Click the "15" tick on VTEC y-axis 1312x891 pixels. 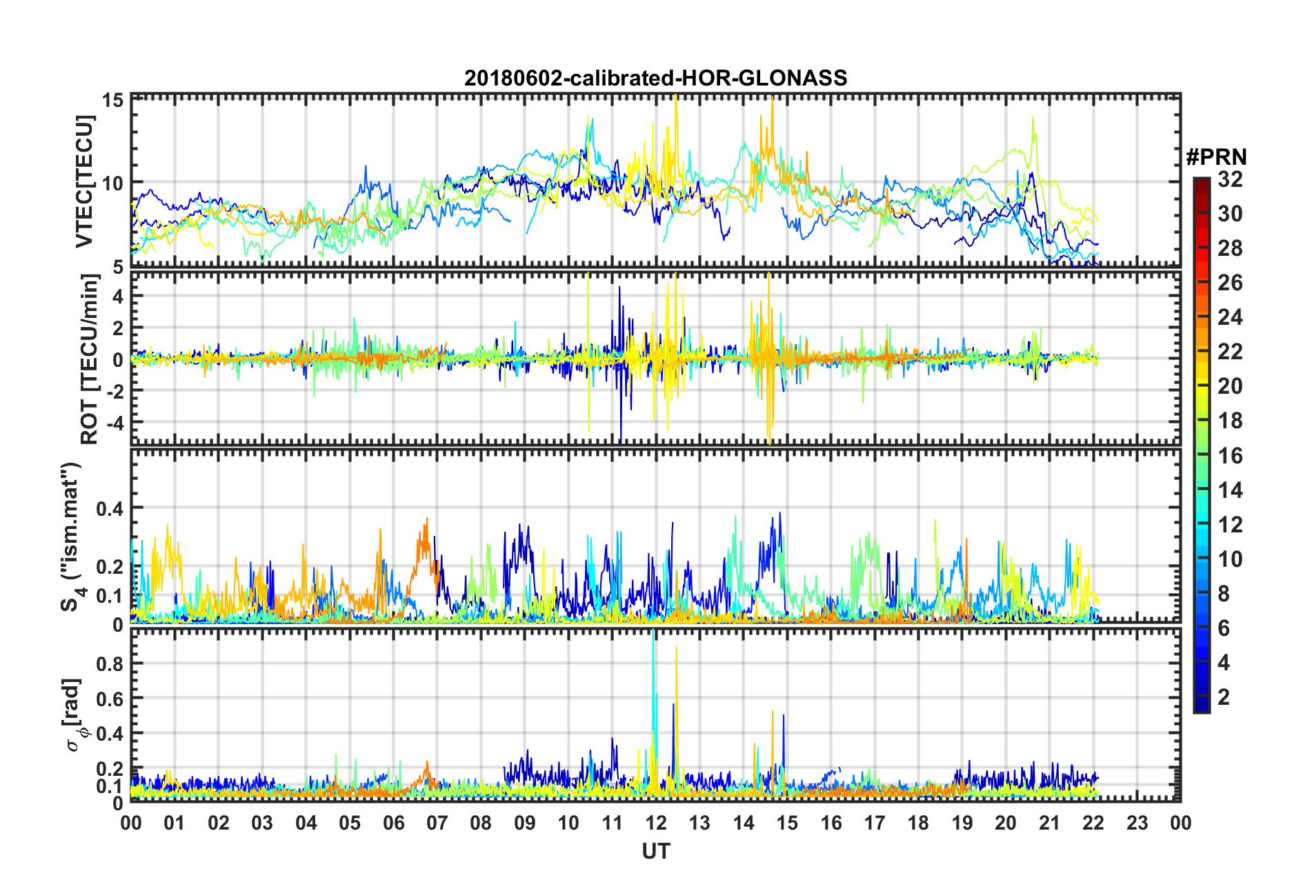point(112,101)
